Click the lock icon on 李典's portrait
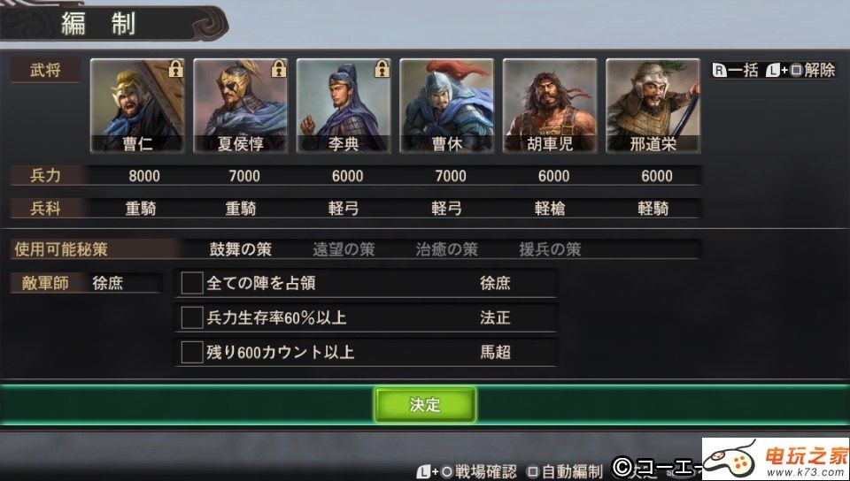The image size is (850, 481). (382, 69)
